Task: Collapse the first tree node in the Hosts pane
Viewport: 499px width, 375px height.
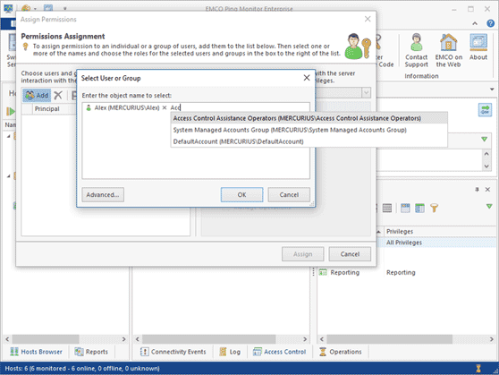Action: tap(9, 136)
